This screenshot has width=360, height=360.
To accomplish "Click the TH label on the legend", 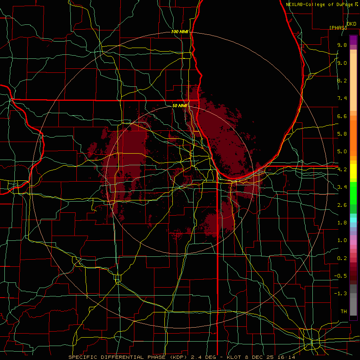I will coord(344,312).
